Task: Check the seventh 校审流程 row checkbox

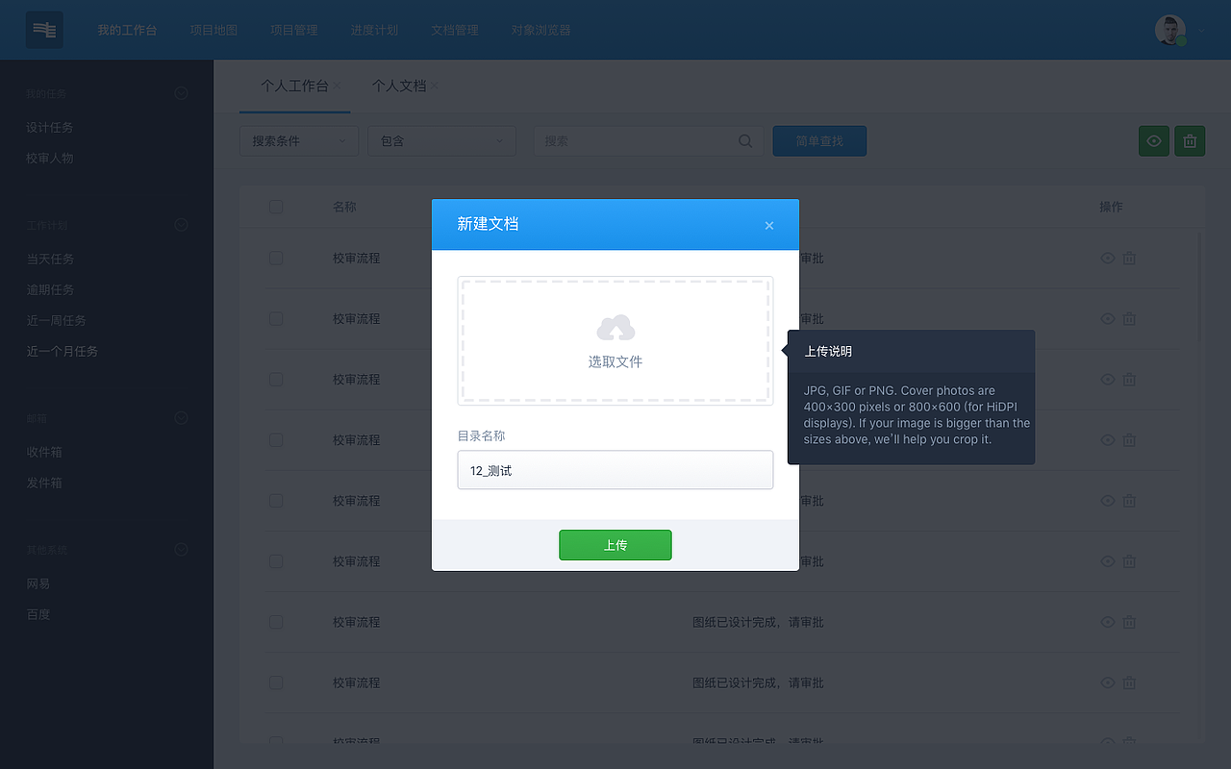Action: (276, 622)
